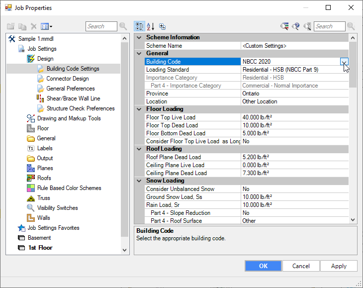Viewport: 363px width, 288px height.
Task: Open General Preferences under Design
Action: coord(71,89)
